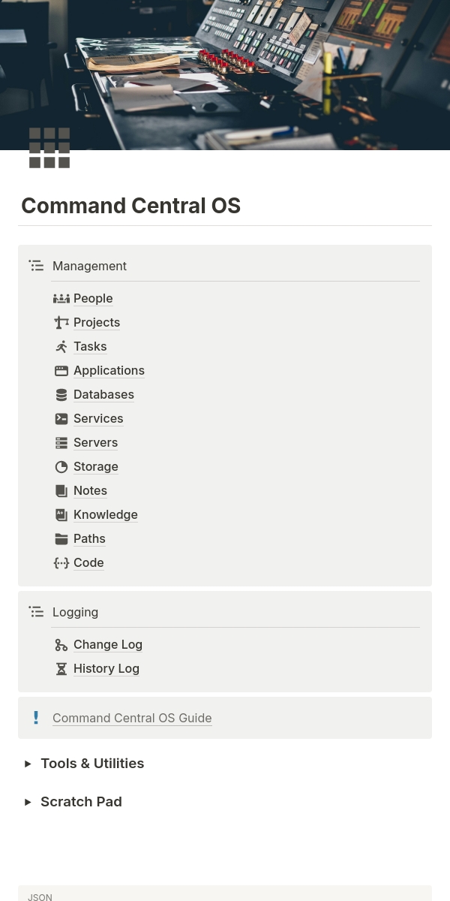Click the Storage pie chart icon
Screen dimensions: 450x901
click(61, 467)
